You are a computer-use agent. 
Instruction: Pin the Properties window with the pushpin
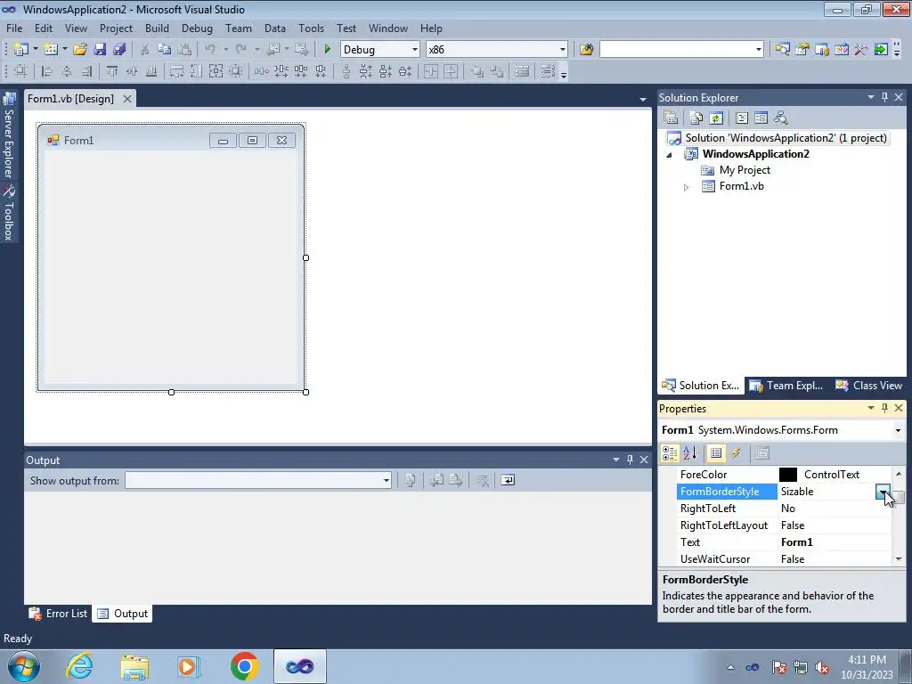884,408
